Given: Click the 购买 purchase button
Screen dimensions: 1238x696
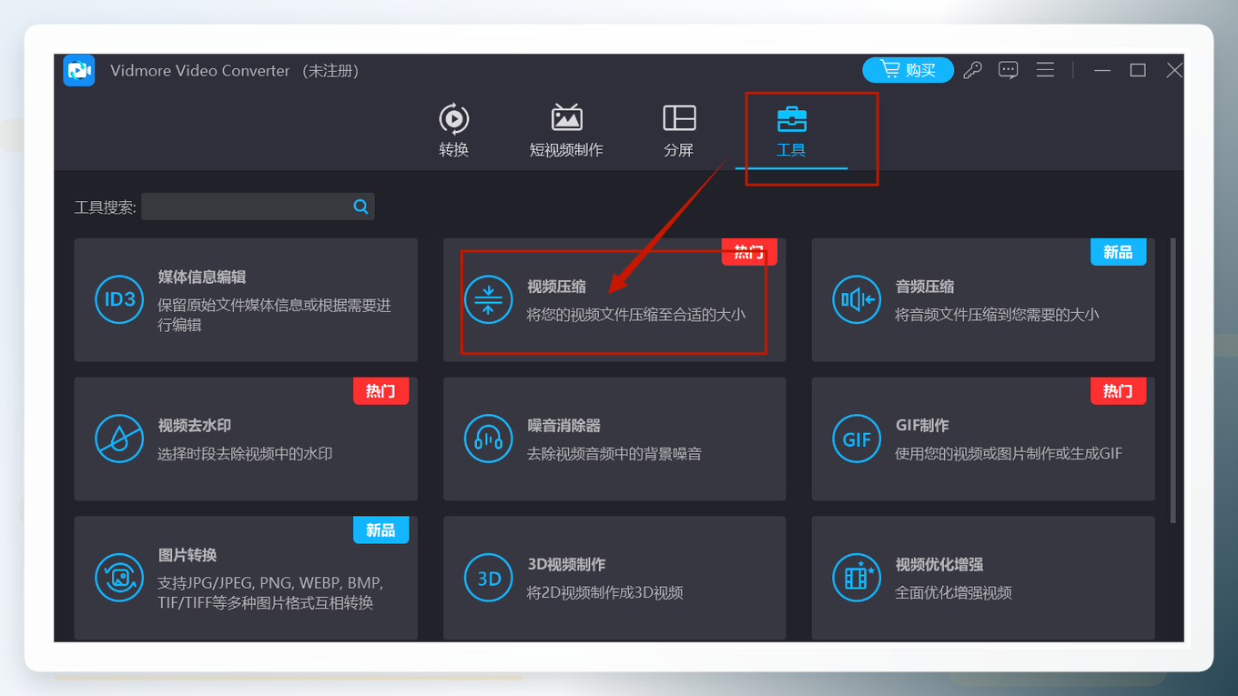Looking at the screenshot, I should tap(908, 70).
